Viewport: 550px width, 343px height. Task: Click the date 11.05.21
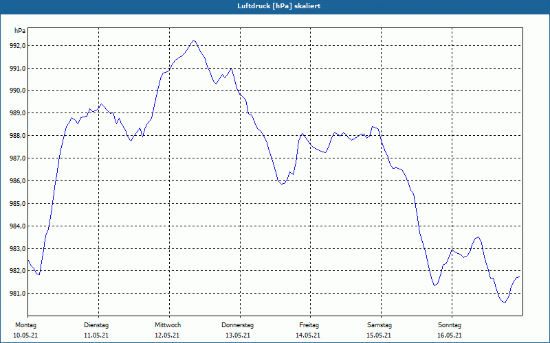(x=96, y=335)
